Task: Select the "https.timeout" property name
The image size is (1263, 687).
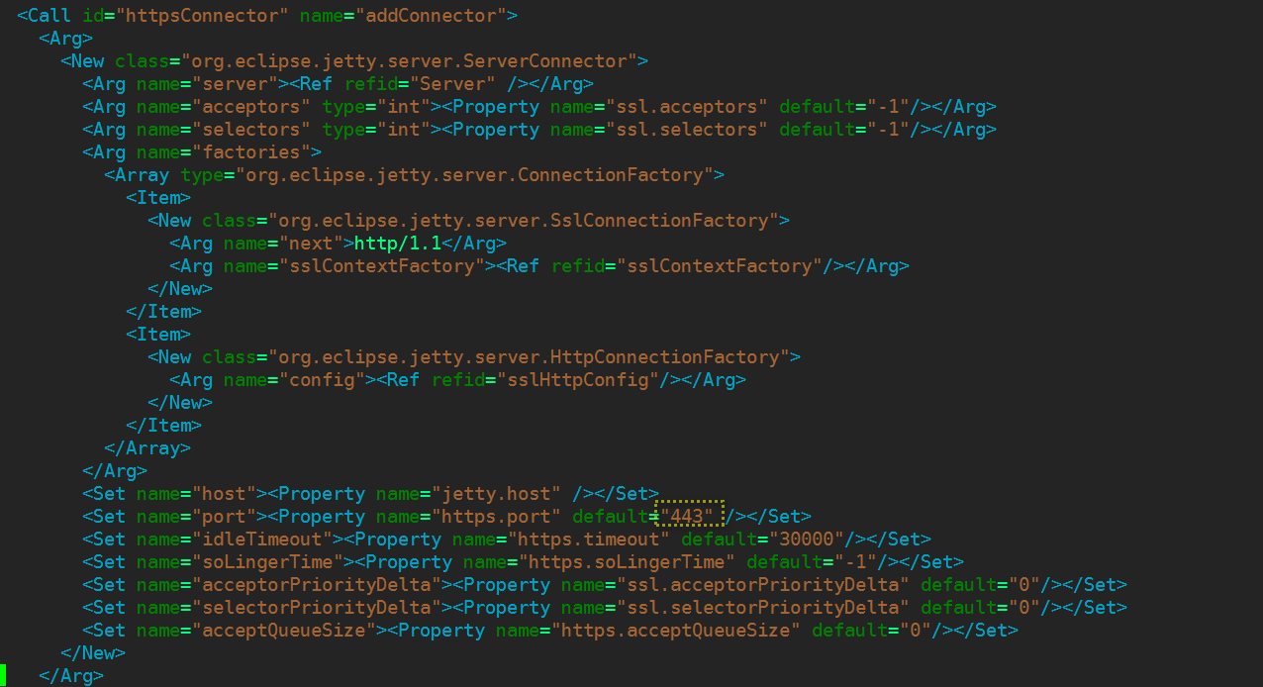Action: pyautogui.click(x=589, y=540)
